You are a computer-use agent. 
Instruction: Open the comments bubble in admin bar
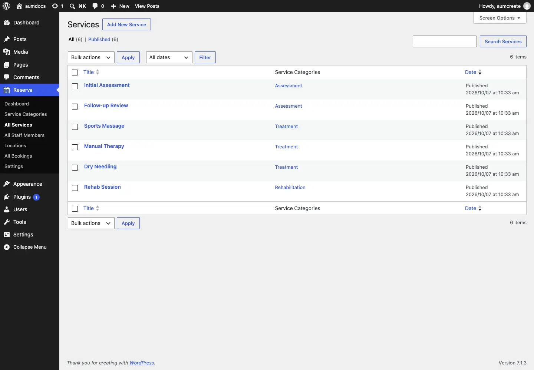(x=95, y=6)
